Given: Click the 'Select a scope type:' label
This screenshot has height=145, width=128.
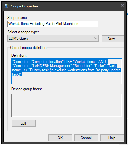Looking at the screenshot, I should [x=23, y=32].
